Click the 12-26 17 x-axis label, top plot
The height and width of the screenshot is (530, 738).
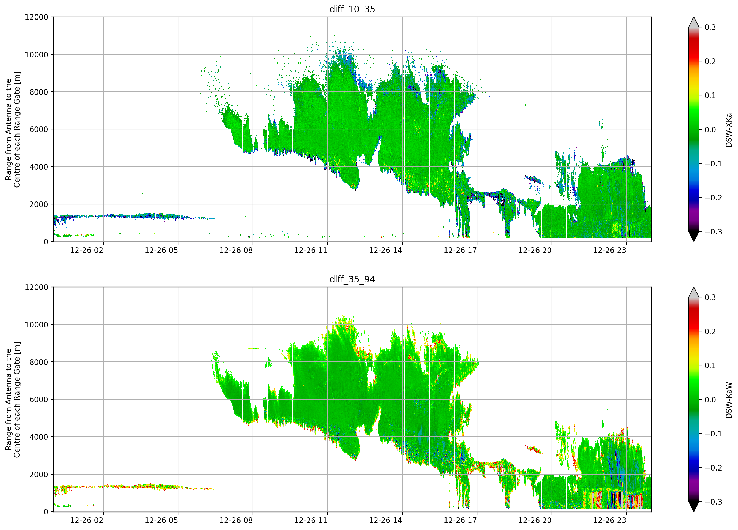pos(460,250)
